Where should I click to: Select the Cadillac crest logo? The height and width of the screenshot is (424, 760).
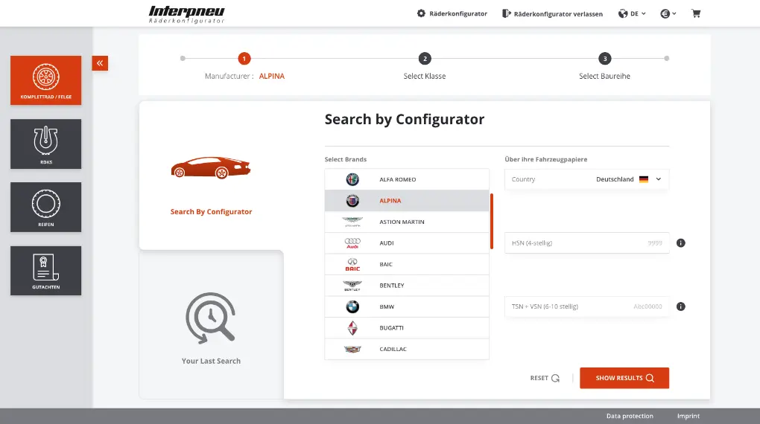point(352,349)
